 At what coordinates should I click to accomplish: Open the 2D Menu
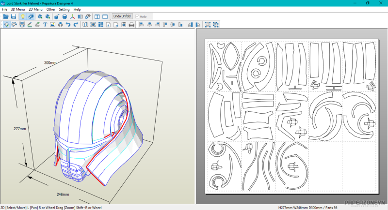(35, 9)
